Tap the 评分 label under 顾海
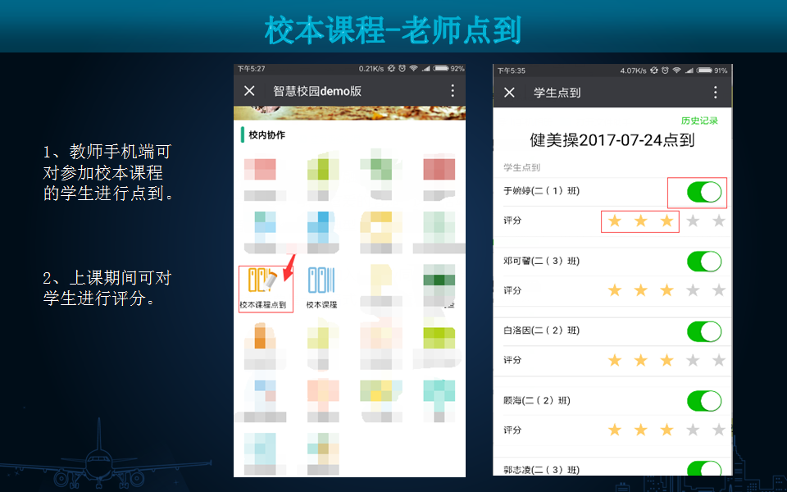The image size is (787, 492). [x=512, y=430]
